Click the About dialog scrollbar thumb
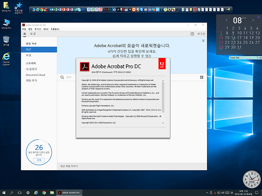262x196 pixels. pos(163,97)
